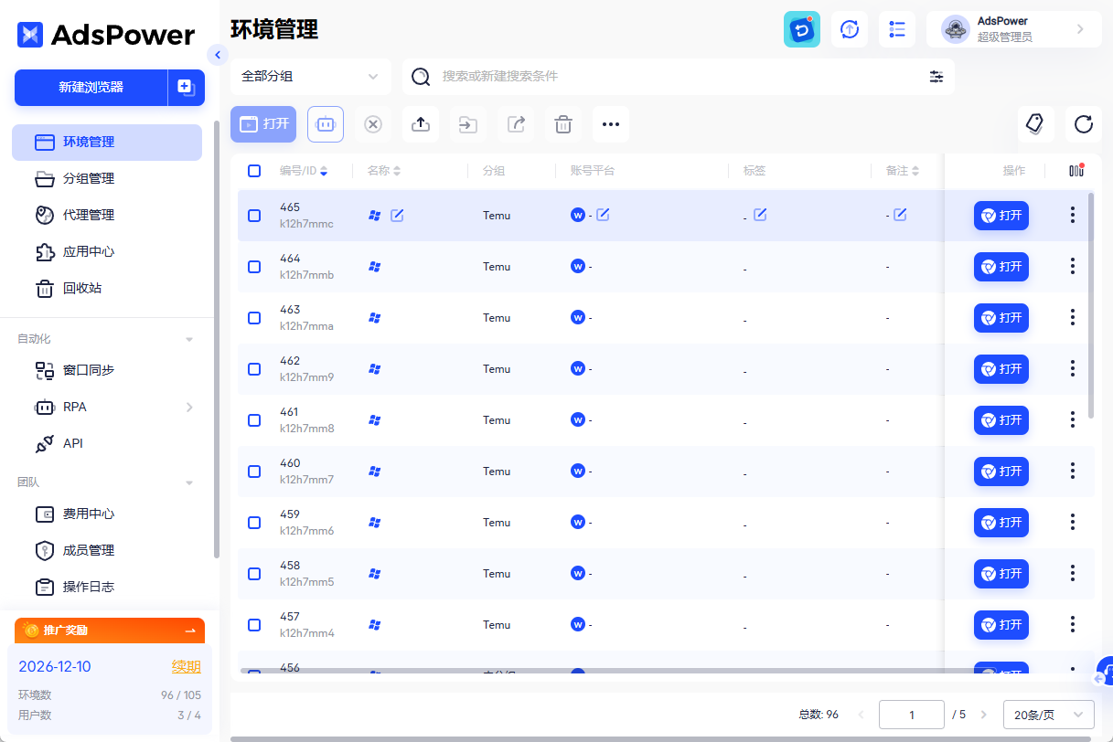Open more options dots for row 464
The width and height of the screenshot is (1113, 742).
pos(1073,267)
